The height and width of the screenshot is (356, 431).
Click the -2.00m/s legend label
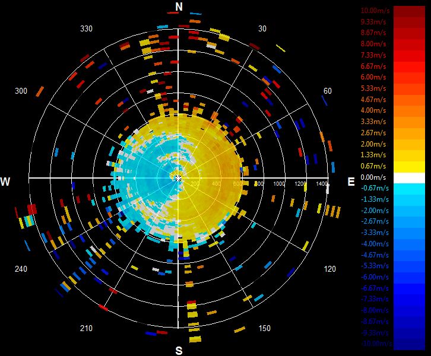click(375, 211)
